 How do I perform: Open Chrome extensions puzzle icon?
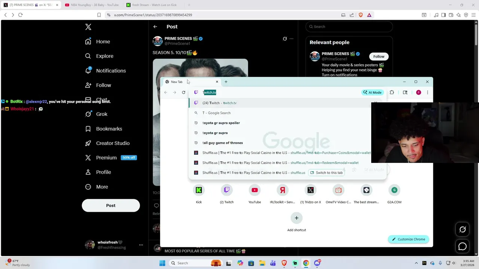pos(392,92)
